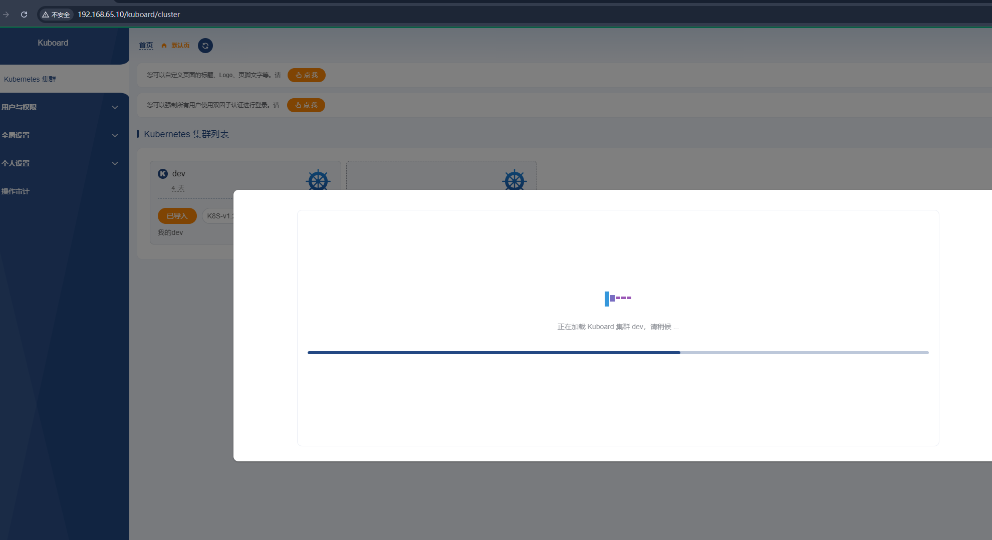Toggle the 个人设置 chevron arrow

coord(115,163)
